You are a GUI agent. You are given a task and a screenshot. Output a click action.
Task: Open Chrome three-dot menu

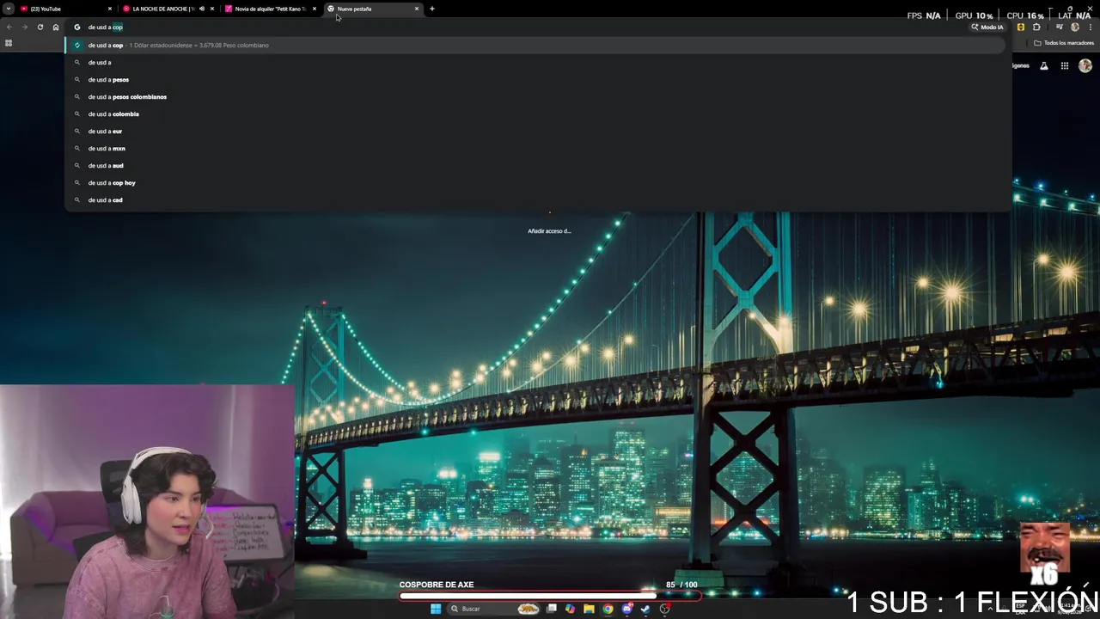(1091, 27)
